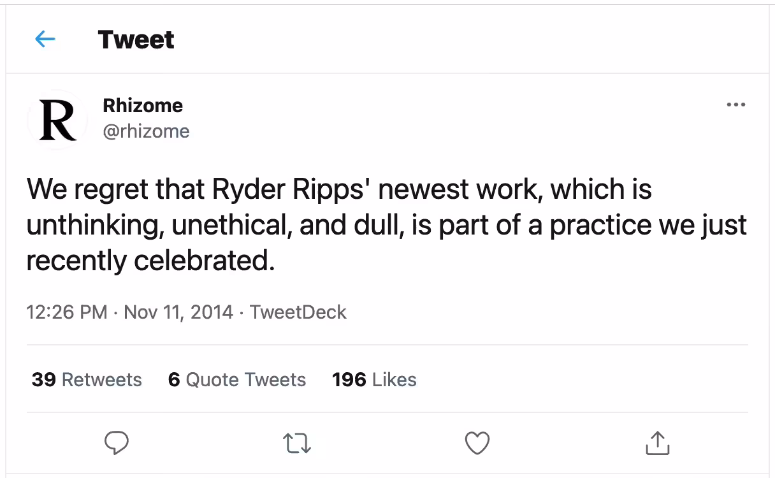This screenshot has width=775, height=478.
Task: Share the tweet via upload icon
Action: 657,443
